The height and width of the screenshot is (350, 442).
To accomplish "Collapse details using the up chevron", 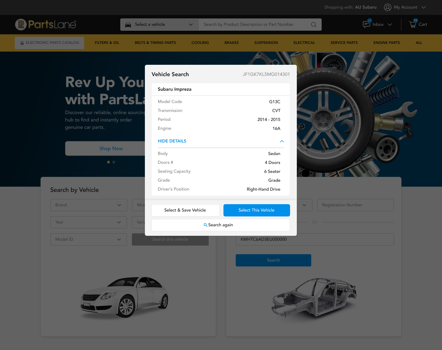I will coord(282,141).
